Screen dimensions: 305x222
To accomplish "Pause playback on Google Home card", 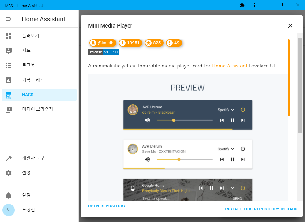I will pos(211,188).
